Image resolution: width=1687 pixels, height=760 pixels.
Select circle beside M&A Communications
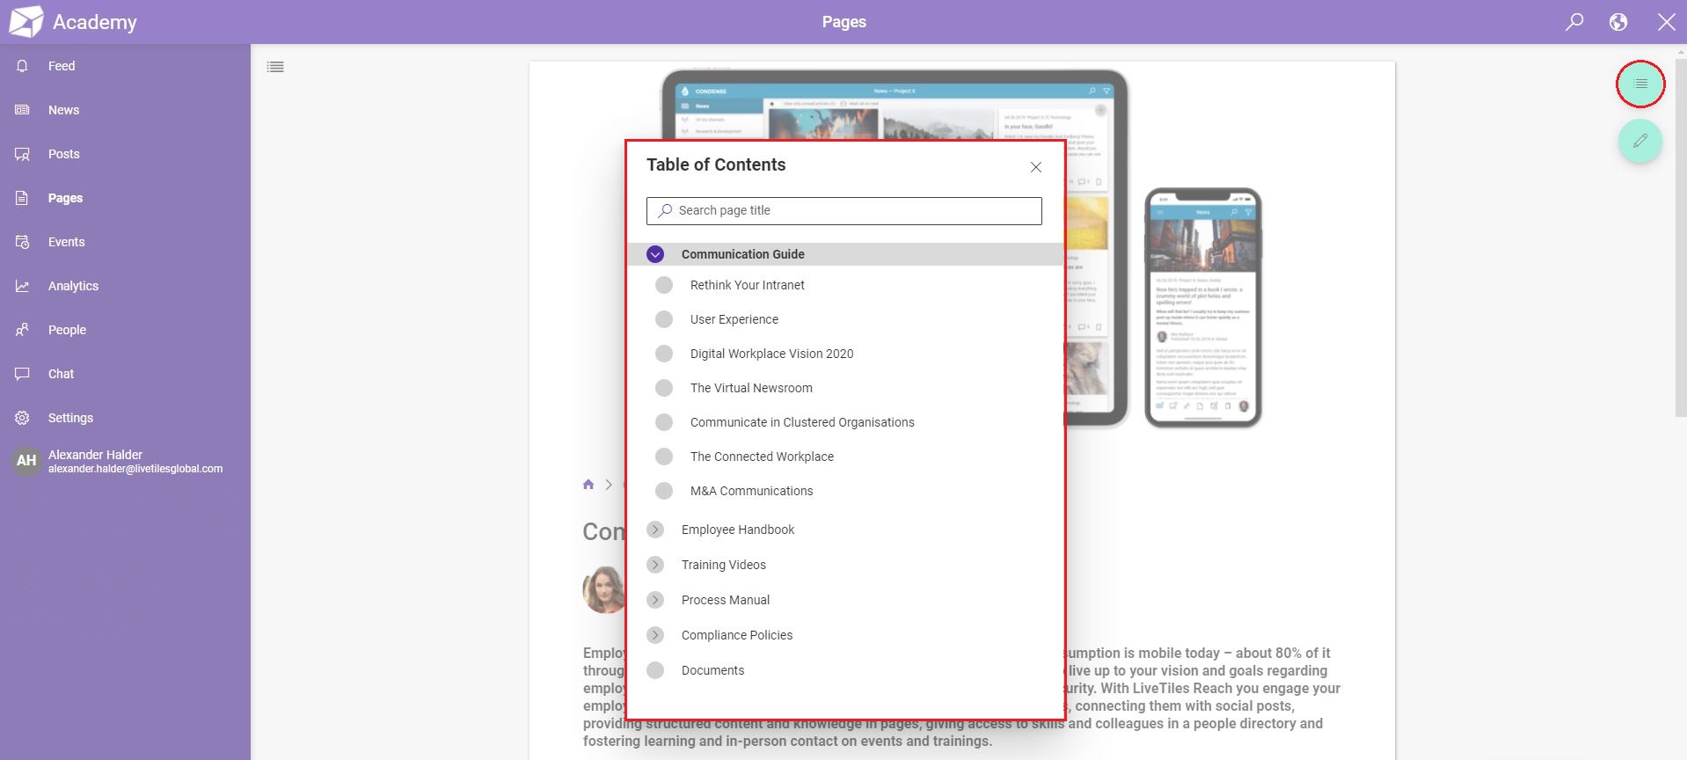664,491
